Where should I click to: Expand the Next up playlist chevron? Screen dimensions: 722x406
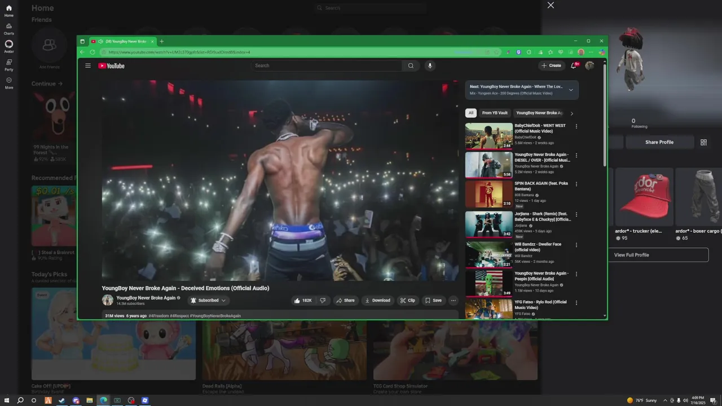pyautogui.click(x=571, y=90)
